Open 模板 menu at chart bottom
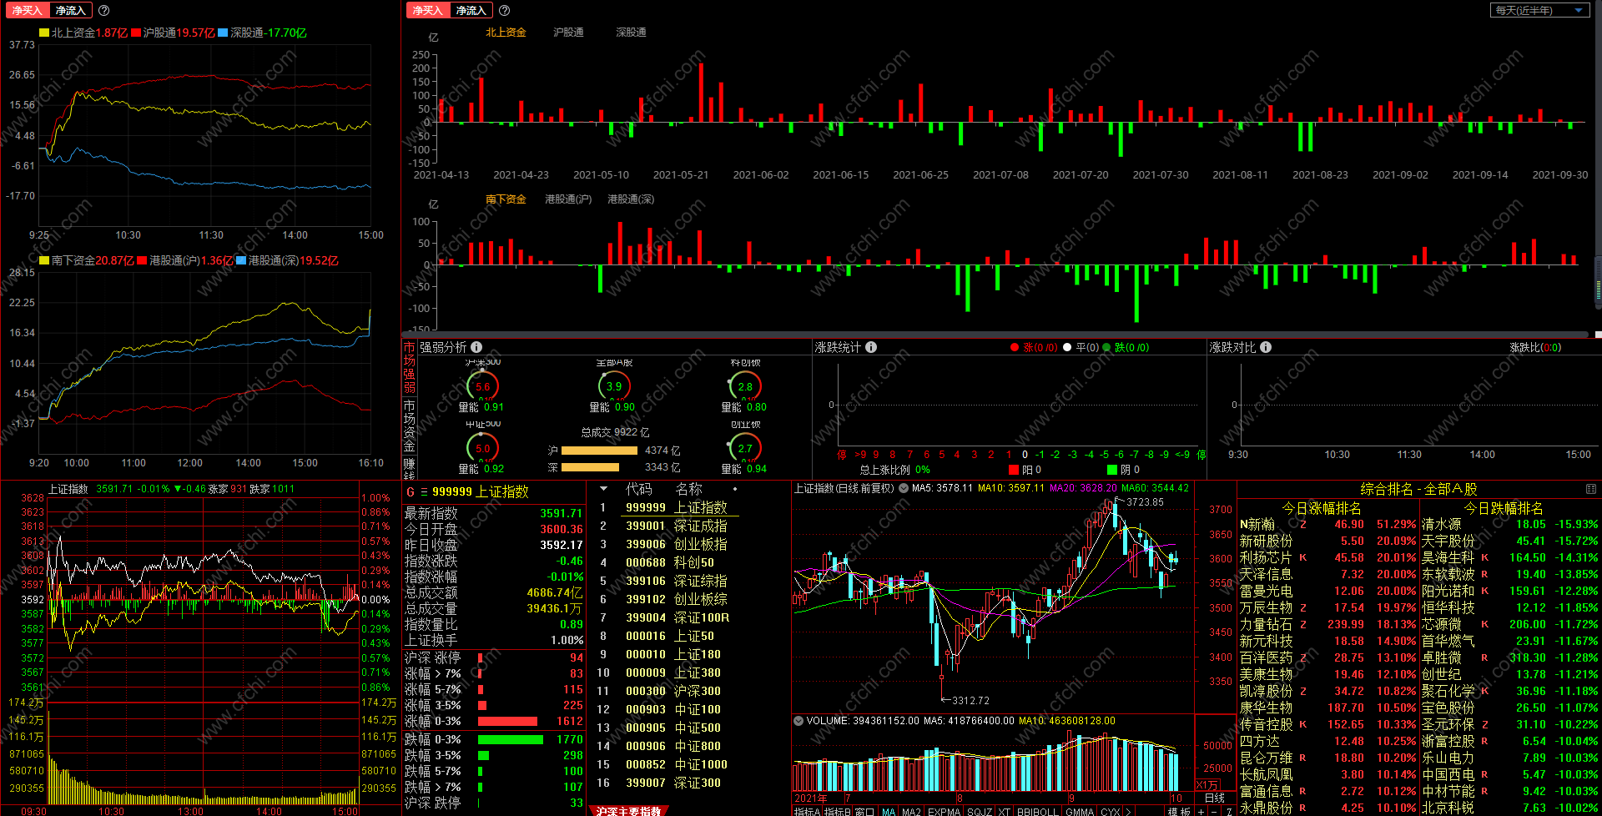The image size is (1602, 816). [x=1179, y=811]
